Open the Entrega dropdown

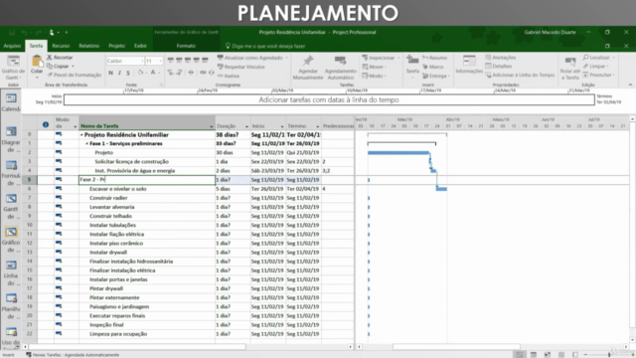(436, 76)
